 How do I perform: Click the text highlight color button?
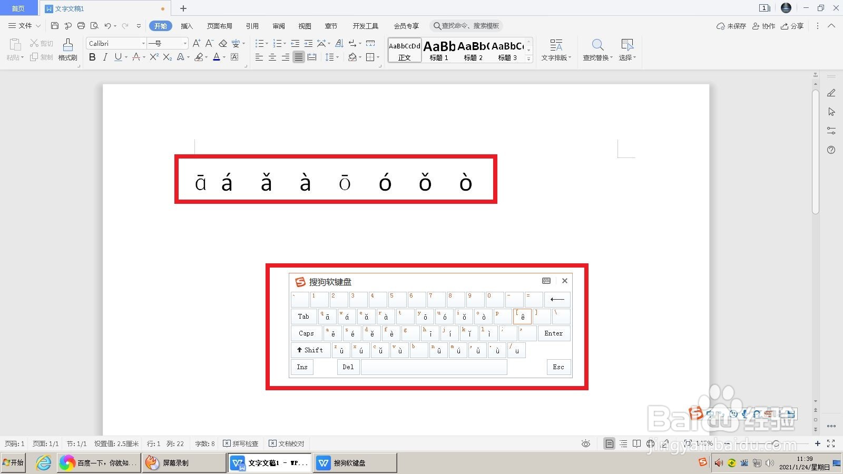[199, 57]
